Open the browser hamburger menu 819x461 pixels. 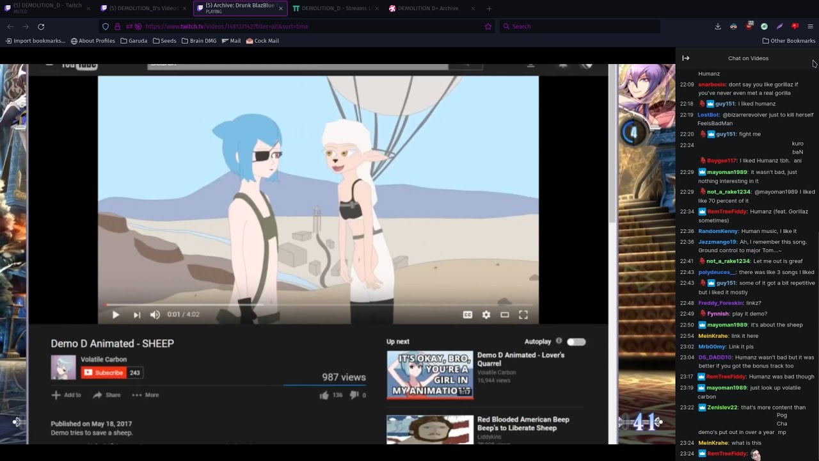(810, 26)
